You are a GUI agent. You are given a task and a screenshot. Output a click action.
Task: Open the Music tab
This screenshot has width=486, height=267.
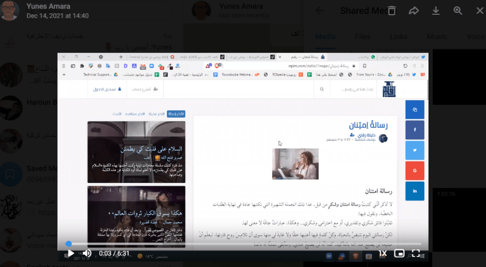pyautogui.click(x=437, y=37)
